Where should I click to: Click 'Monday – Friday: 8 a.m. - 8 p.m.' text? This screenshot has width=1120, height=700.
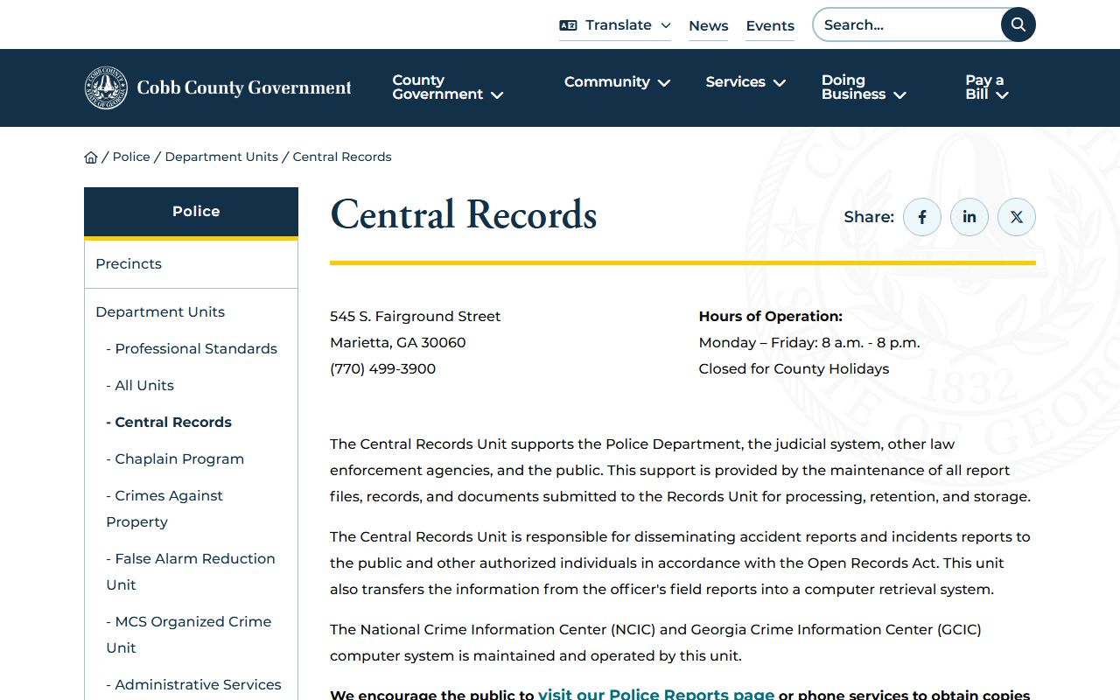point(809,342)
